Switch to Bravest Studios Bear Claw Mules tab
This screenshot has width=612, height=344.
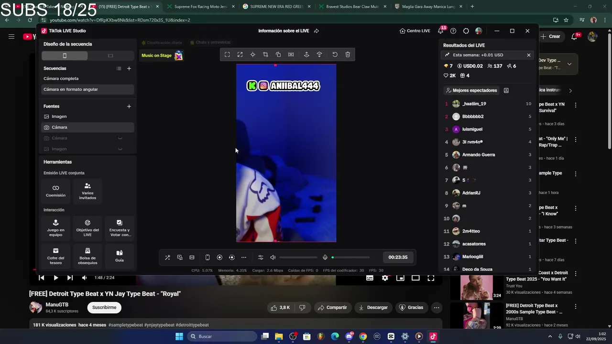(353, 7)
